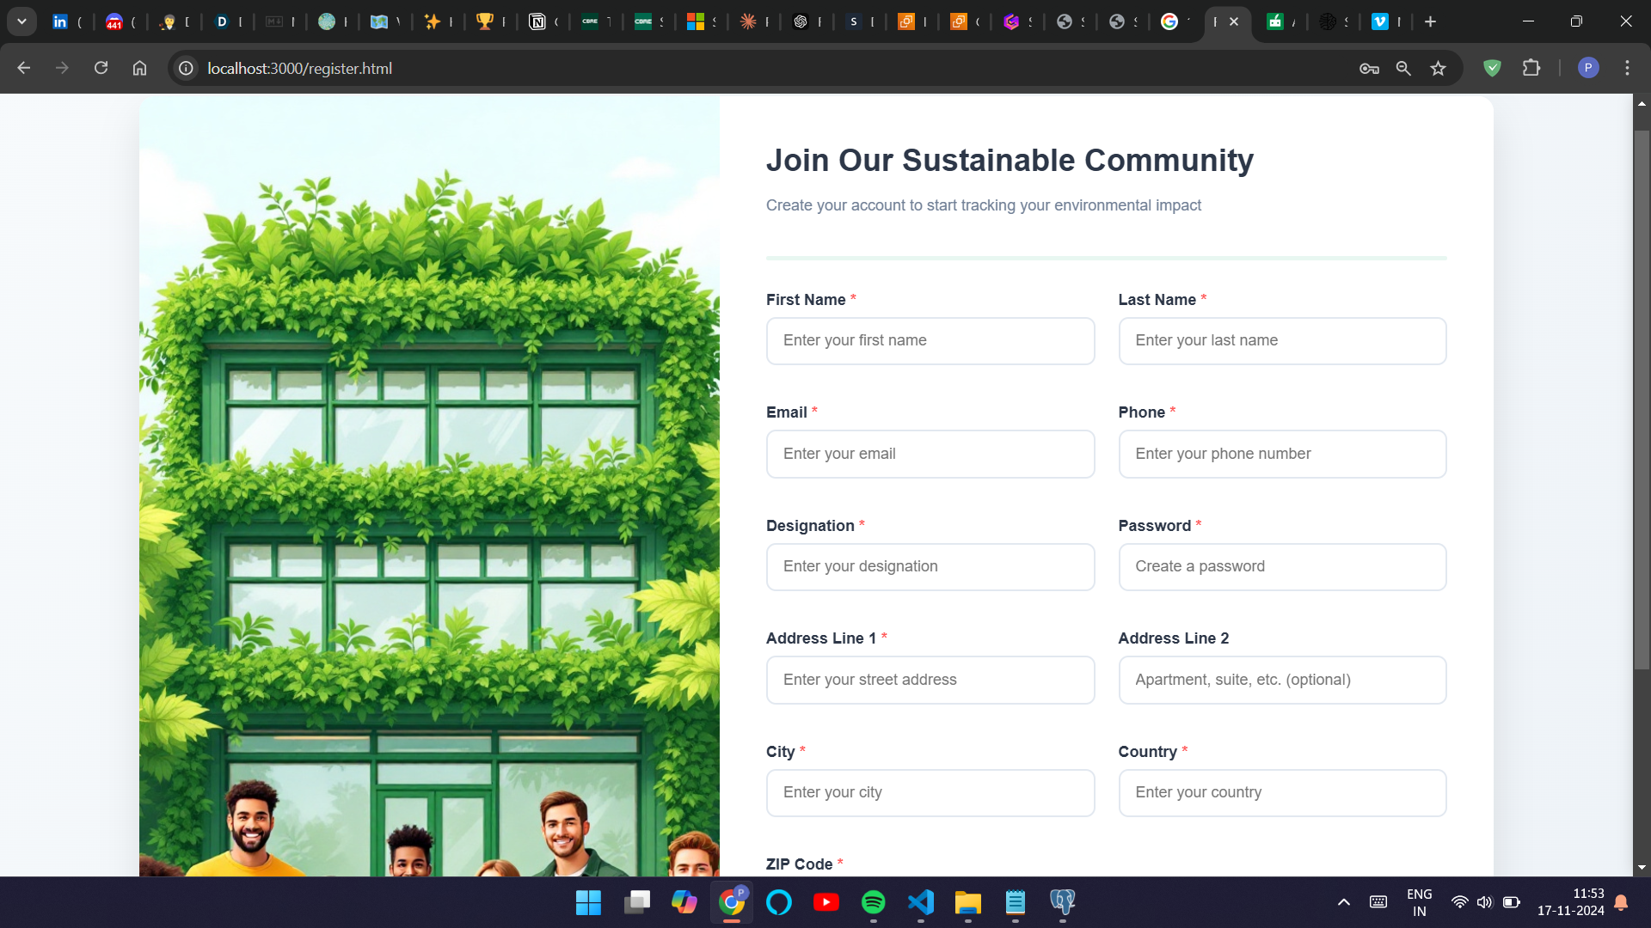Click the back navigation arrow

23,68
